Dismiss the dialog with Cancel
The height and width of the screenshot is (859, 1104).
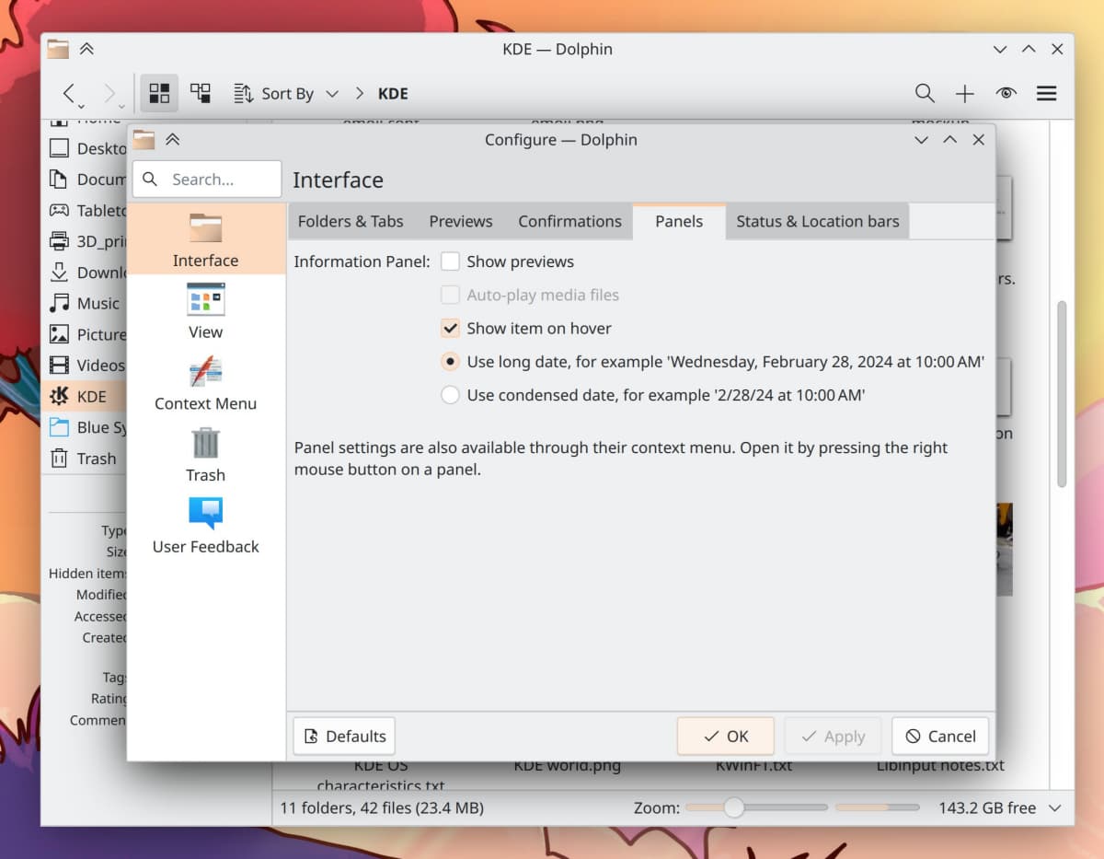940,736
